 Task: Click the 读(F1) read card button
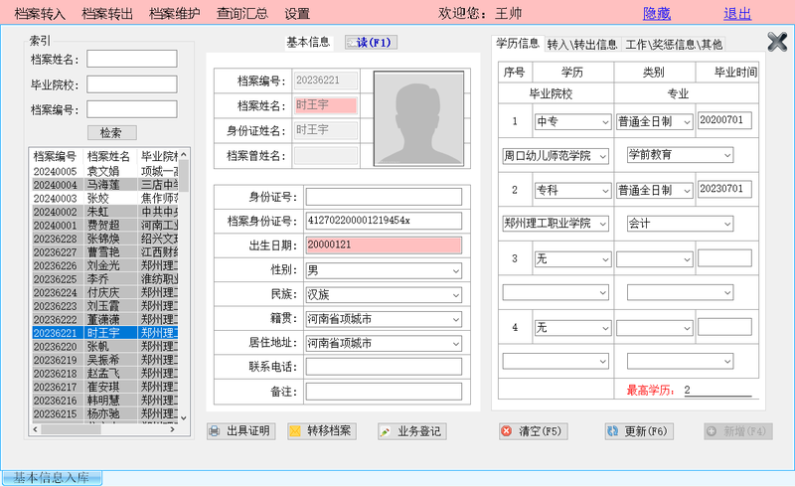(x=370, y=42)
